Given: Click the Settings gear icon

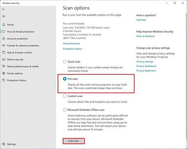Looking at the screenshot, I should tap(4, 144).
